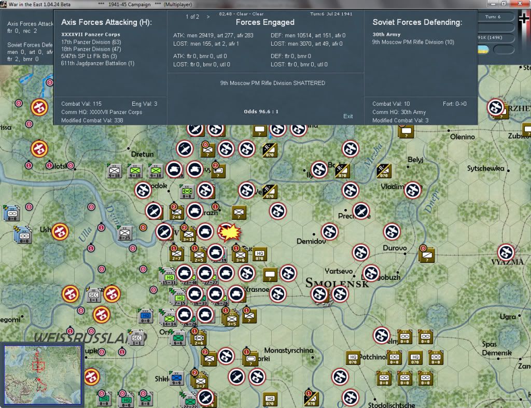Open the minimap overview thumbnail
This screenshot has width=531, height=408.
click(43, 375)
